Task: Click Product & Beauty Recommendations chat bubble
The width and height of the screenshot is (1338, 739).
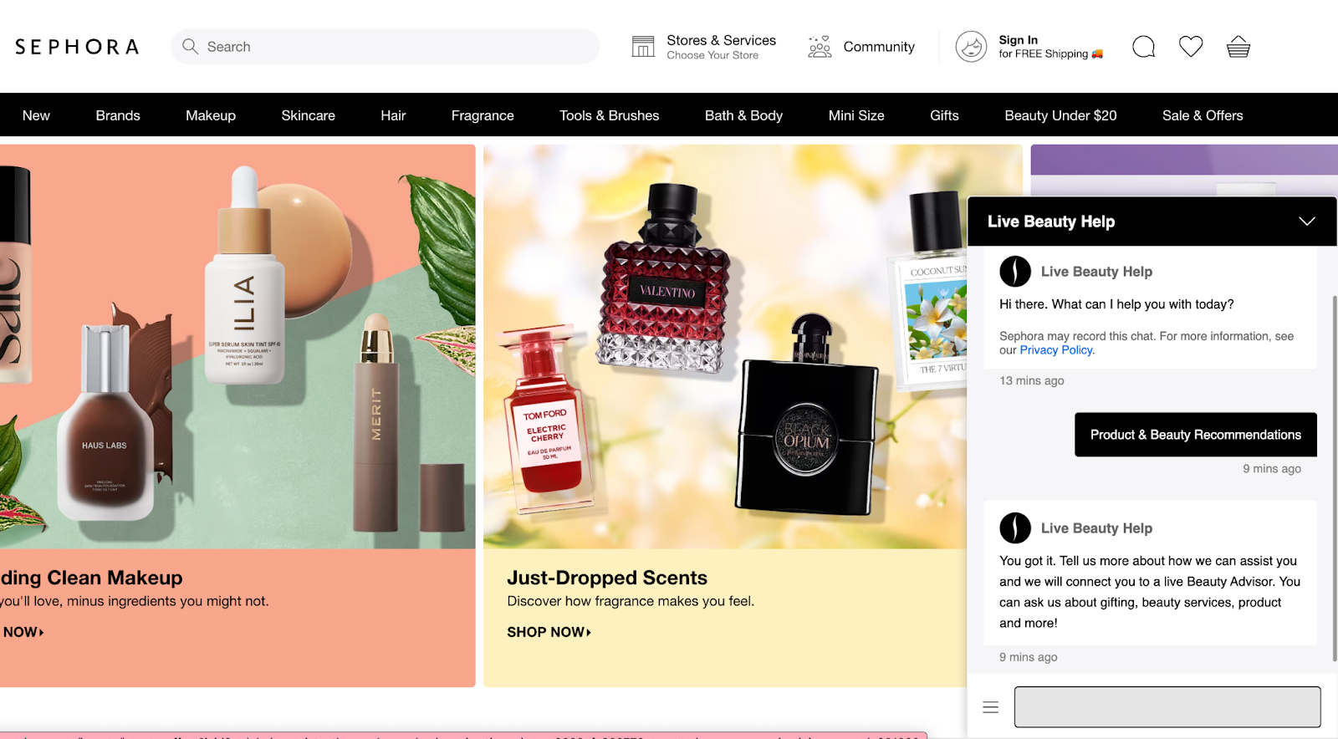Action: pyautogui.click(x=1196, y=435)
